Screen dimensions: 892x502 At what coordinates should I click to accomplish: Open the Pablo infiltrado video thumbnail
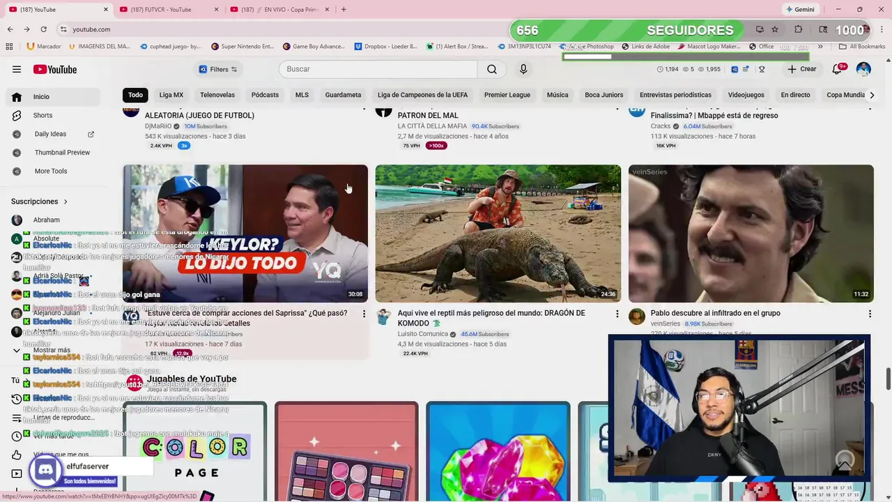tap(751, 234)
